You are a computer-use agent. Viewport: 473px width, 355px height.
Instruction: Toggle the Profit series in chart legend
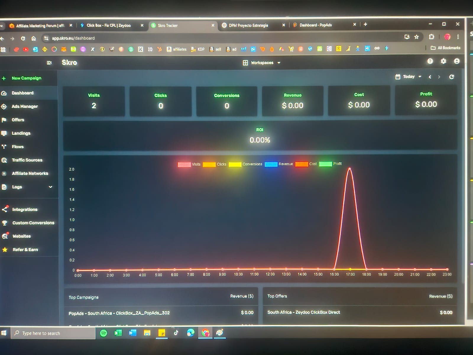tap(331, 164)
